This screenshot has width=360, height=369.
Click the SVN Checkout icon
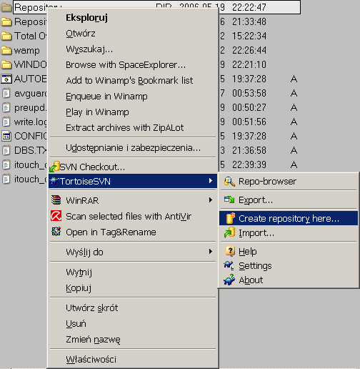(x=54, y=167)
